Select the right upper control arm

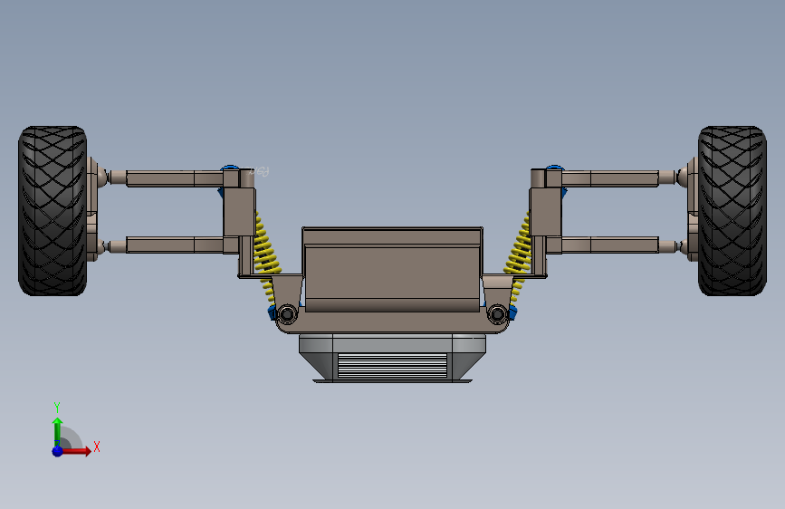click(x=609, y=178)
